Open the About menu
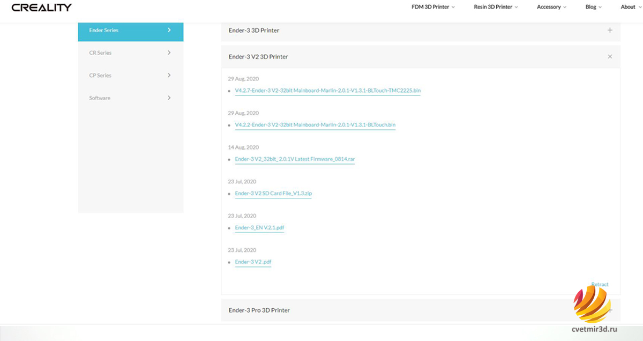The height and width of the screenshot is (341, 643). click(x=630, y=7)
